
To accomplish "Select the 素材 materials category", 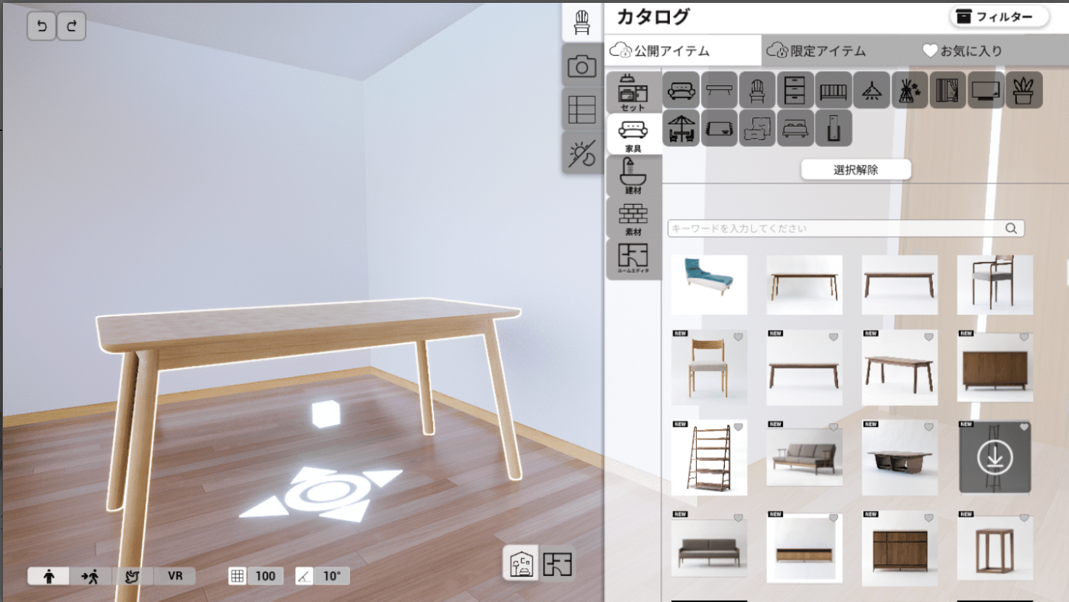I will pos(633,218).
